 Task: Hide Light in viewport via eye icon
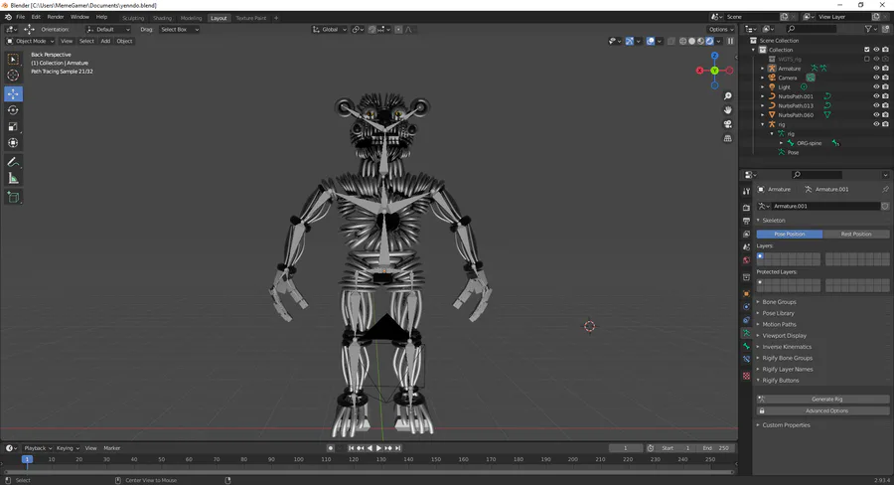tap(876, 86)
